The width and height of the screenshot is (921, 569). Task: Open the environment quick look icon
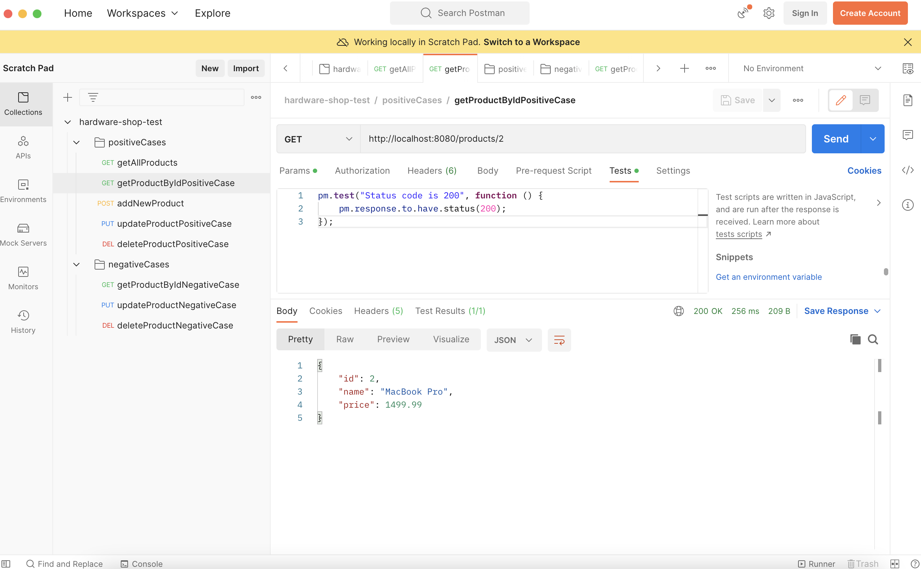coord(908,68)
